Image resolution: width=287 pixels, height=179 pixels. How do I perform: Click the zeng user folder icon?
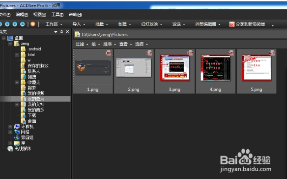click(x=17, y=44)
